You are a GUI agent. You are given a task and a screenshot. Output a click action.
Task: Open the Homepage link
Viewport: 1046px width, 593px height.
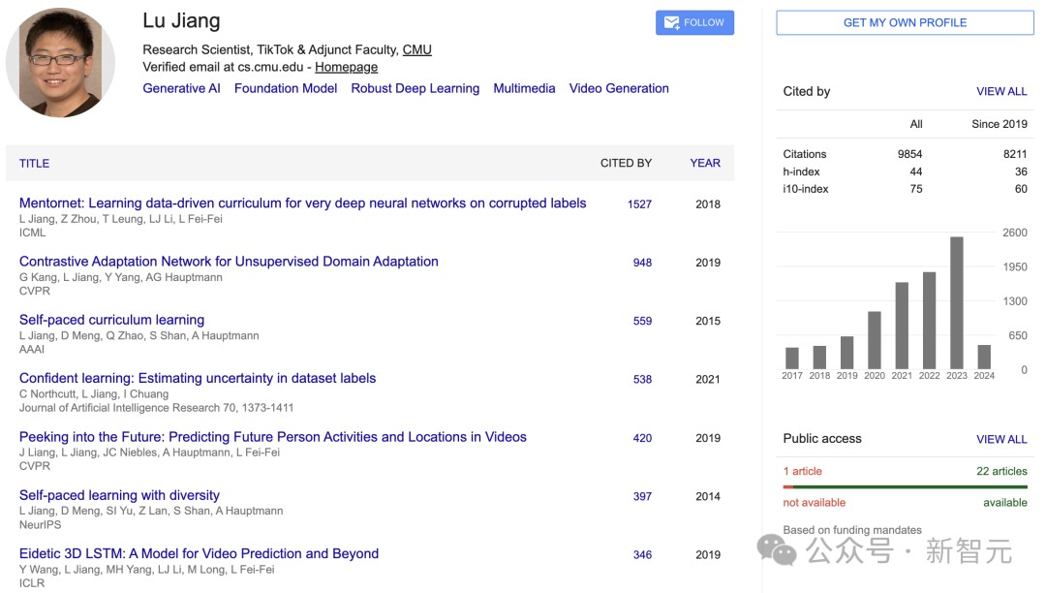coord(346,67)
